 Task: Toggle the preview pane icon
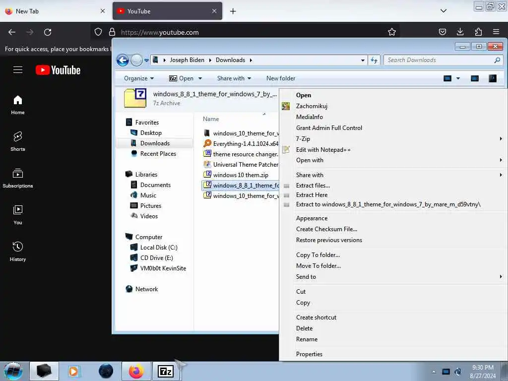(x=475, y=78)
